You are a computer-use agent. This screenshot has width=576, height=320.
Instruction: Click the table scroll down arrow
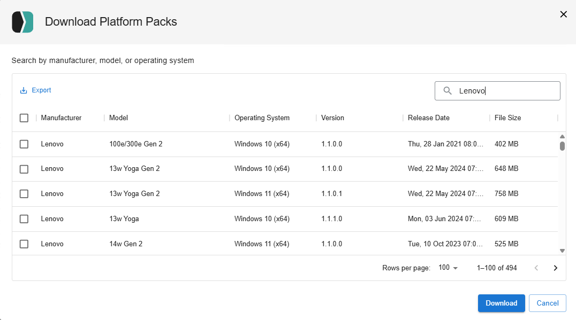(x=562, y=251)
